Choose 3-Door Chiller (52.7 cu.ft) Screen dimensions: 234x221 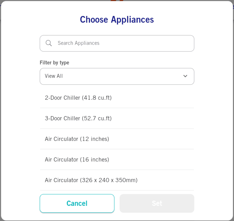click(x=78, y=118)
